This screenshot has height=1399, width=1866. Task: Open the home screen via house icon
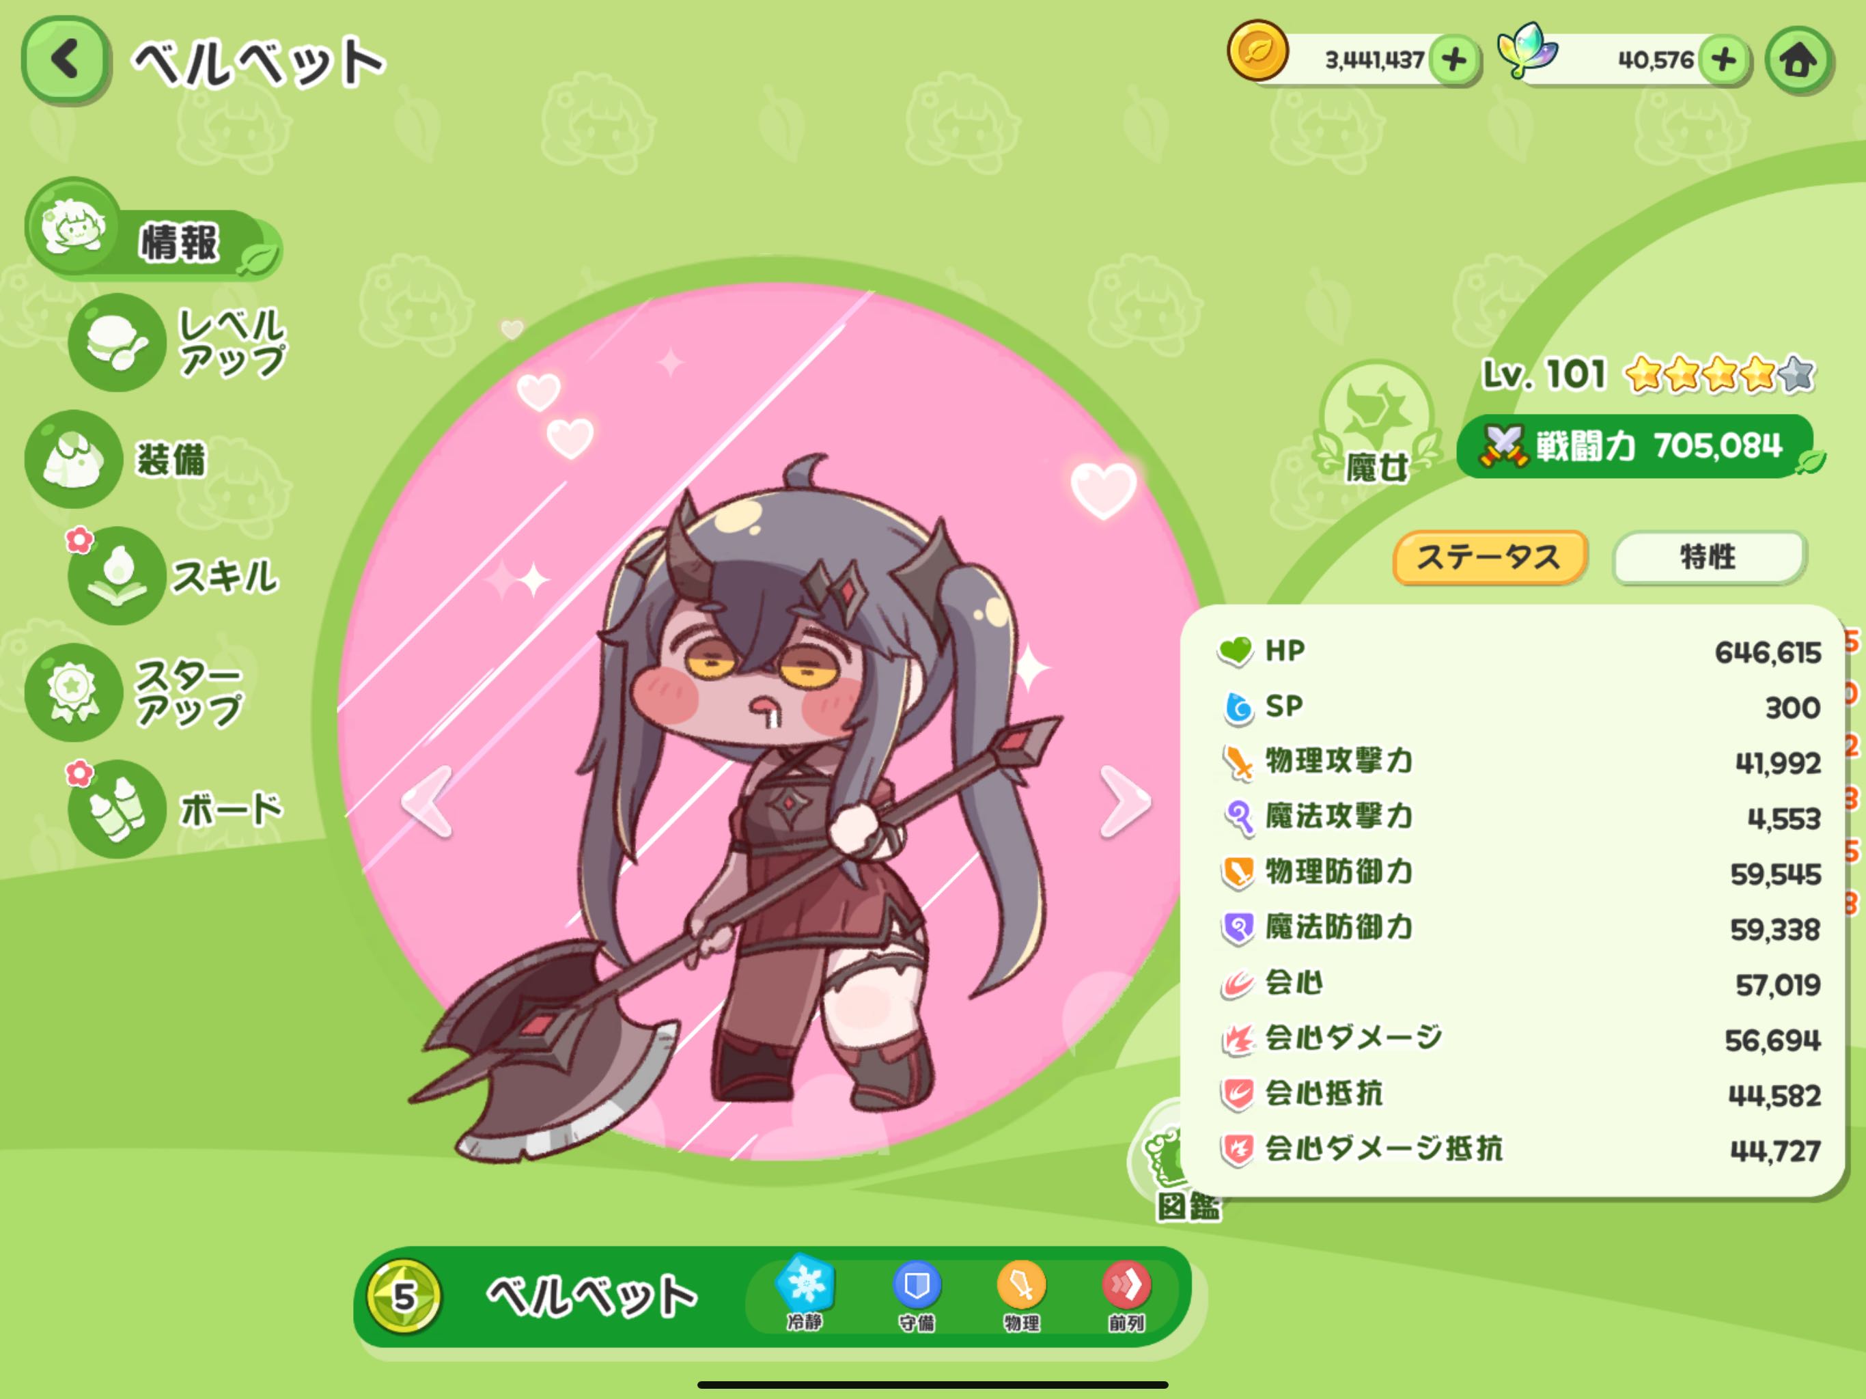(1798, 60)
